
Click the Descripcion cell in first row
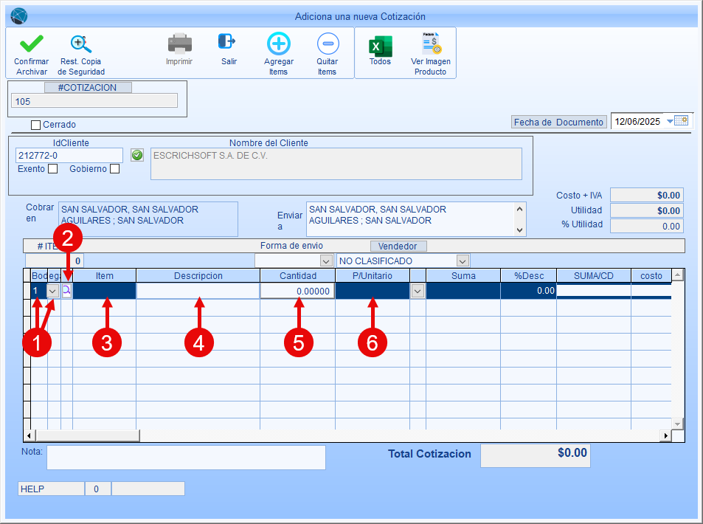(198, 292)
